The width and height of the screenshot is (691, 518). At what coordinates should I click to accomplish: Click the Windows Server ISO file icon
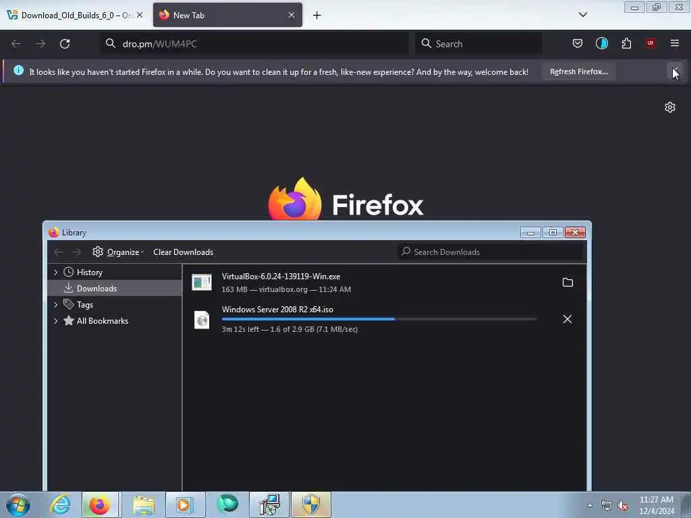[202, 320]
